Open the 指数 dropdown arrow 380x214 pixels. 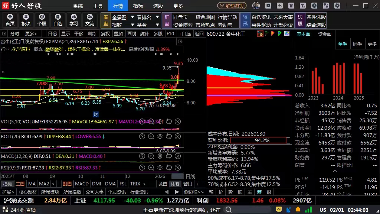[x=132, y=25]
